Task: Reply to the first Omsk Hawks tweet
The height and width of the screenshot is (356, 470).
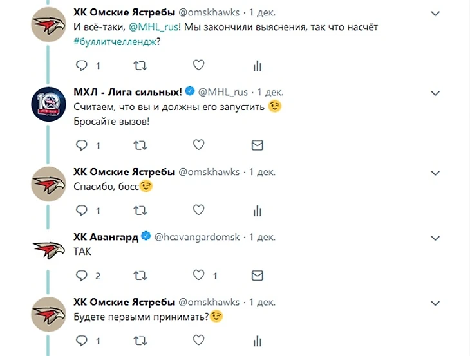Action: click(81, 65)
